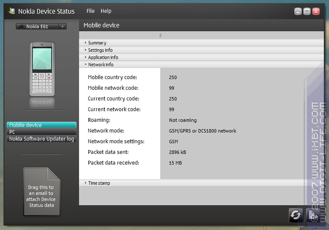Click the Mobile device panel heading
Viewport: 329px width, 230px height.
102,25
